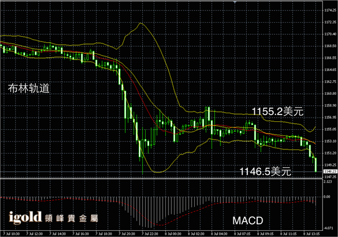
Task: Click the 1155.2美元 annotation
Action: pos(277,111)
